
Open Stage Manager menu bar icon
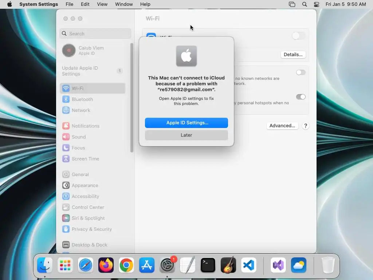292,4
